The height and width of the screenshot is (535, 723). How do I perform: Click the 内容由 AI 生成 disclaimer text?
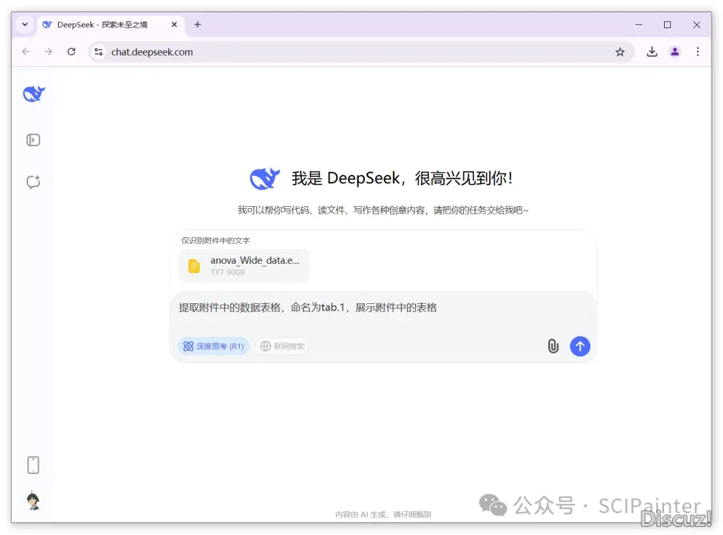point(383,514)
